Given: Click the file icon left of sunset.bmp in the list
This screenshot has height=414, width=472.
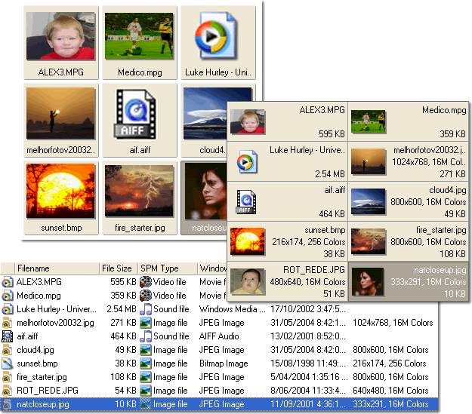Looking at the screenshot, I should [8, 363].
